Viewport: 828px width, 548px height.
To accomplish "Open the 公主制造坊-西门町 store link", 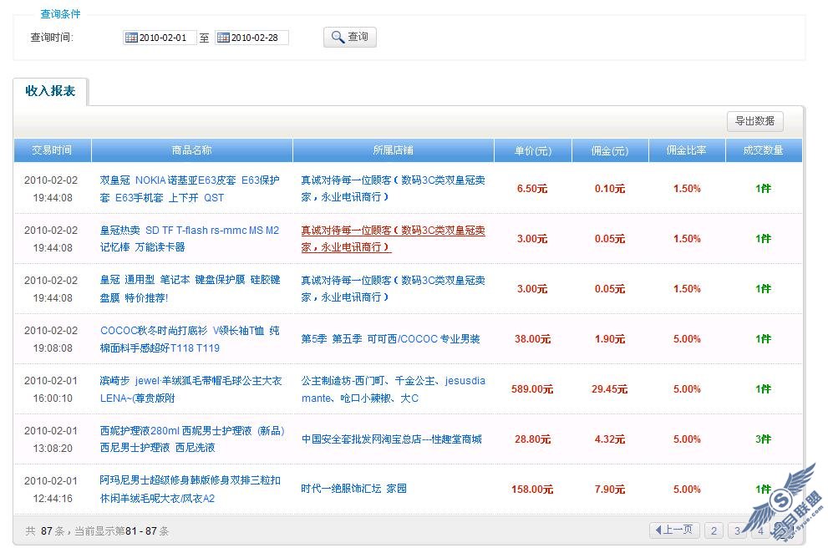I will [x=393, y=389].
